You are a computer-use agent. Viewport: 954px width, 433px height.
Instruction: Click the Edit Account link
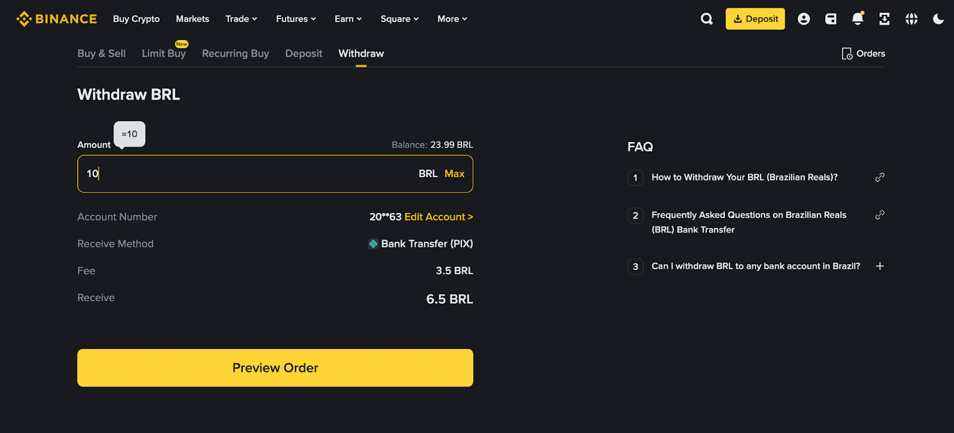coord(439,217)
